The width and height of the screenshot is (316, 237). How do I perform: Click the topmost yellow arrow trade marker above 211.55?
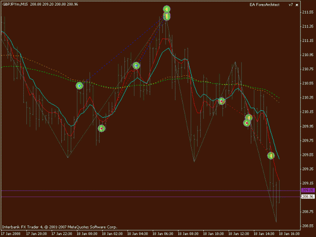[x=166, y=9]
